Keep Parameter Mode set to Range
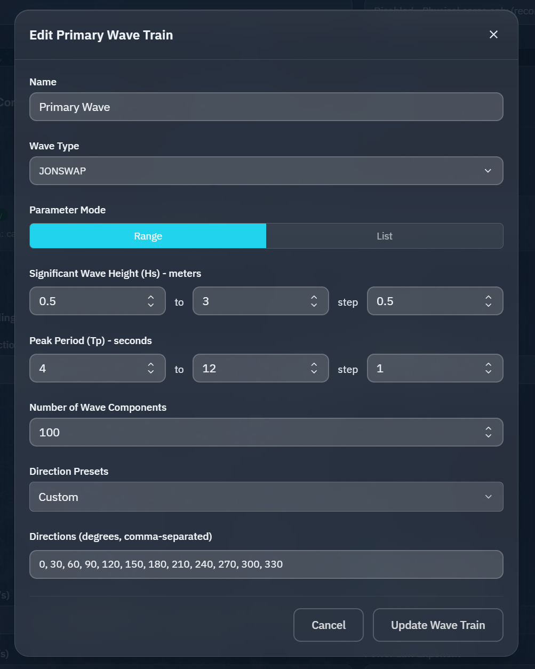Image resolution: width=535 pixels, height=669 pixels. (x=148, y=236)
